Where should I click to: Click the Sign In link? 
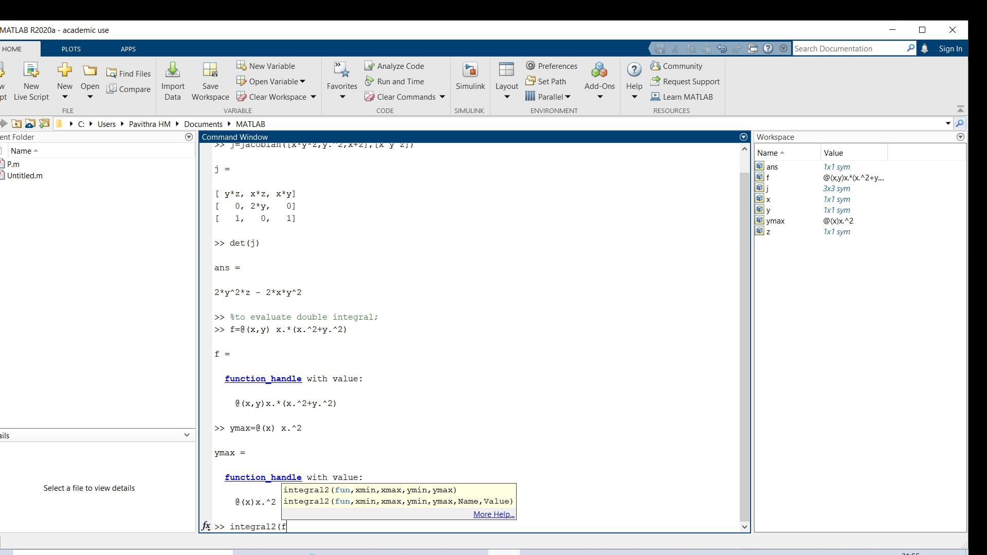click(x=950, y=48)
